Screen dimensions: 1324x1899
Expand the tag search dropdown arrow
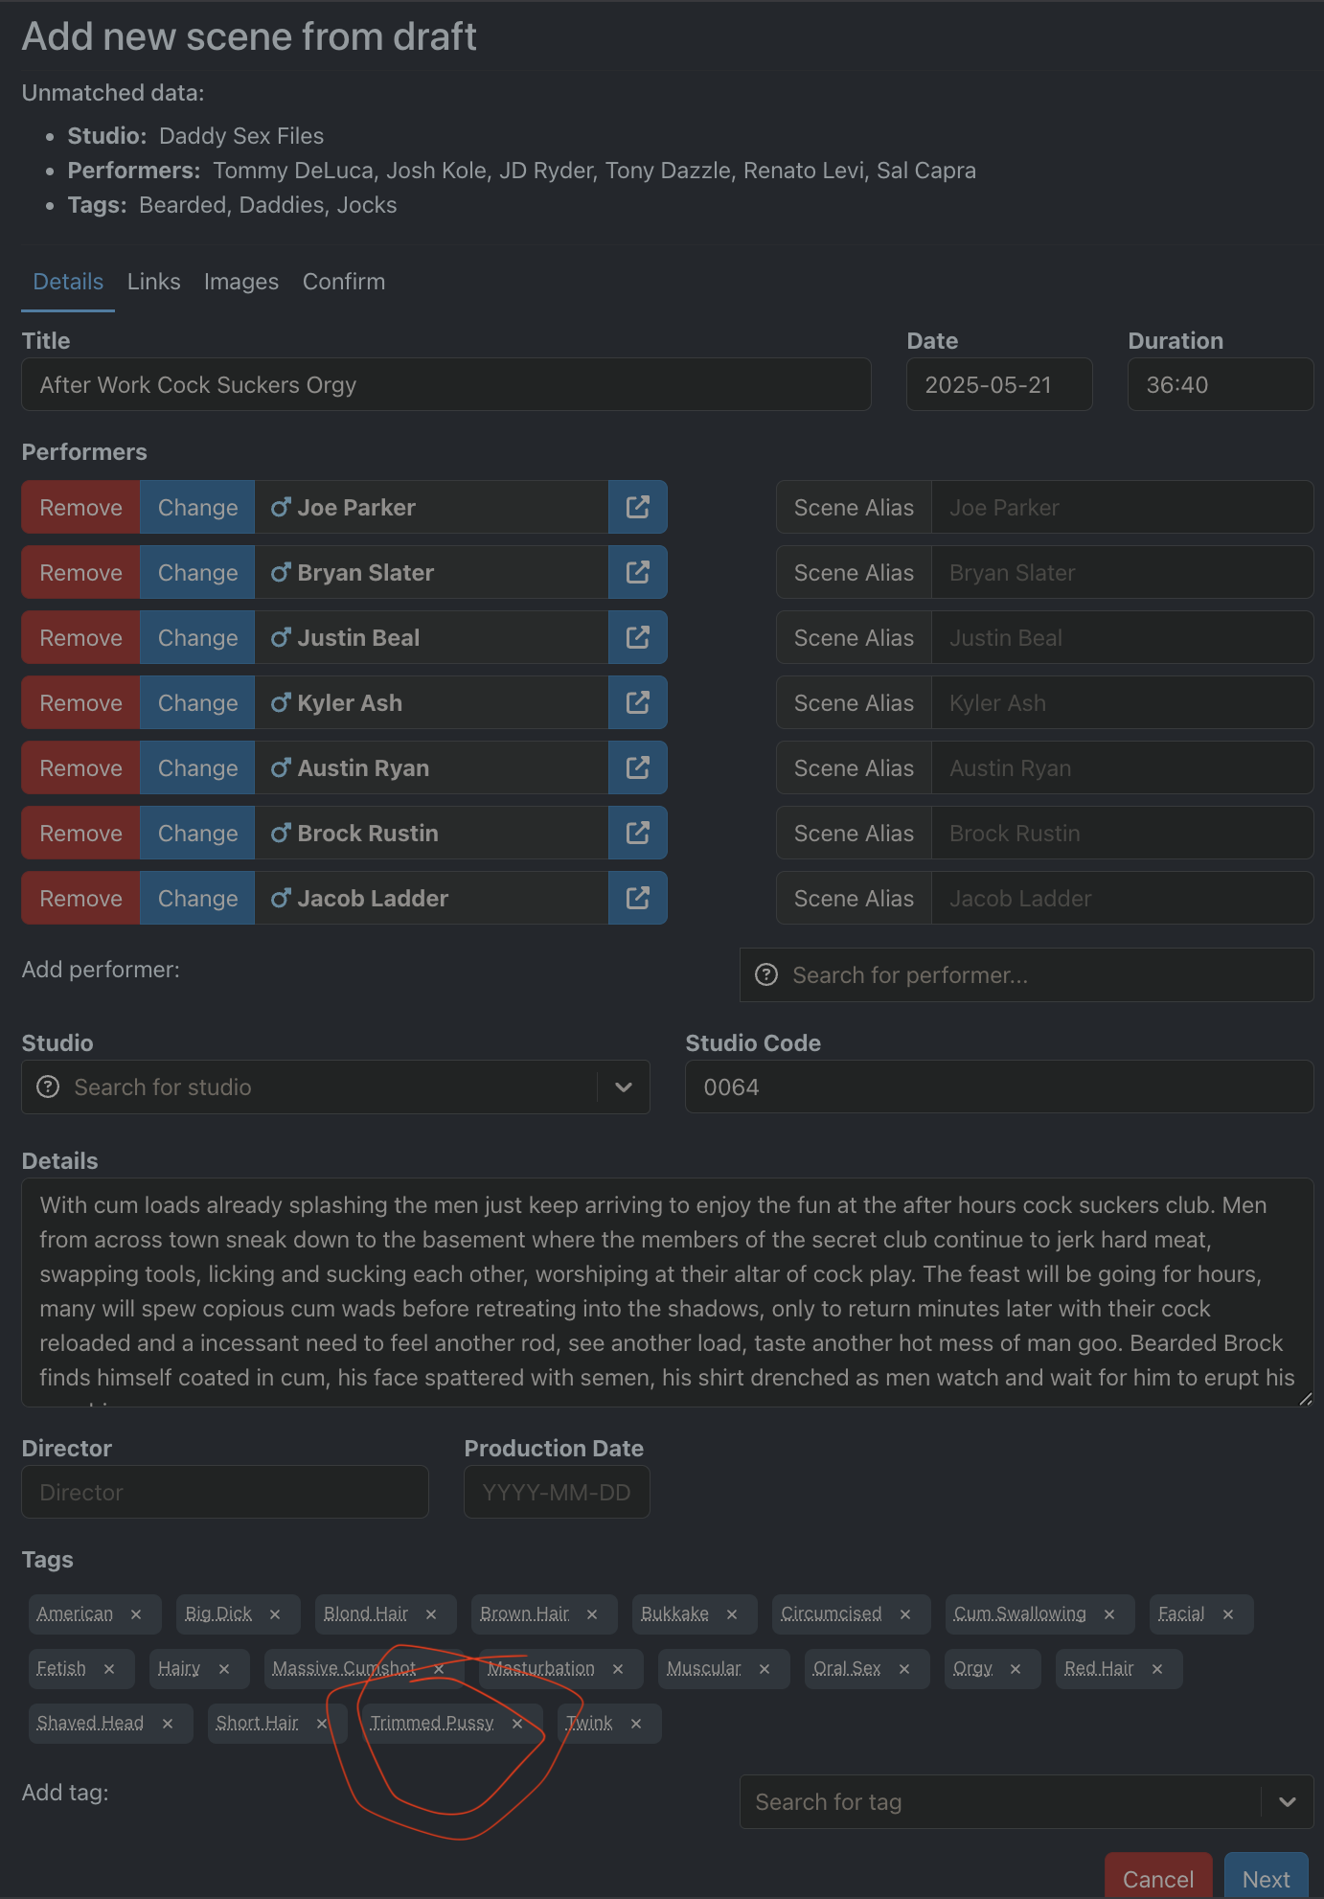click(1288, 1802)
